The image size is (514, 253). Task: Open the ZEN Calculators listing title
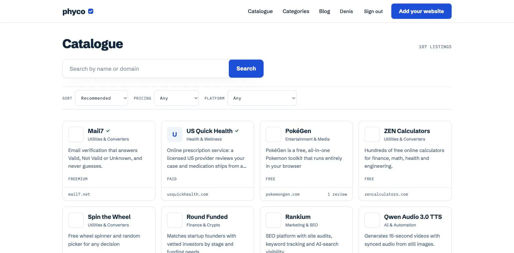tap(407, 131)
